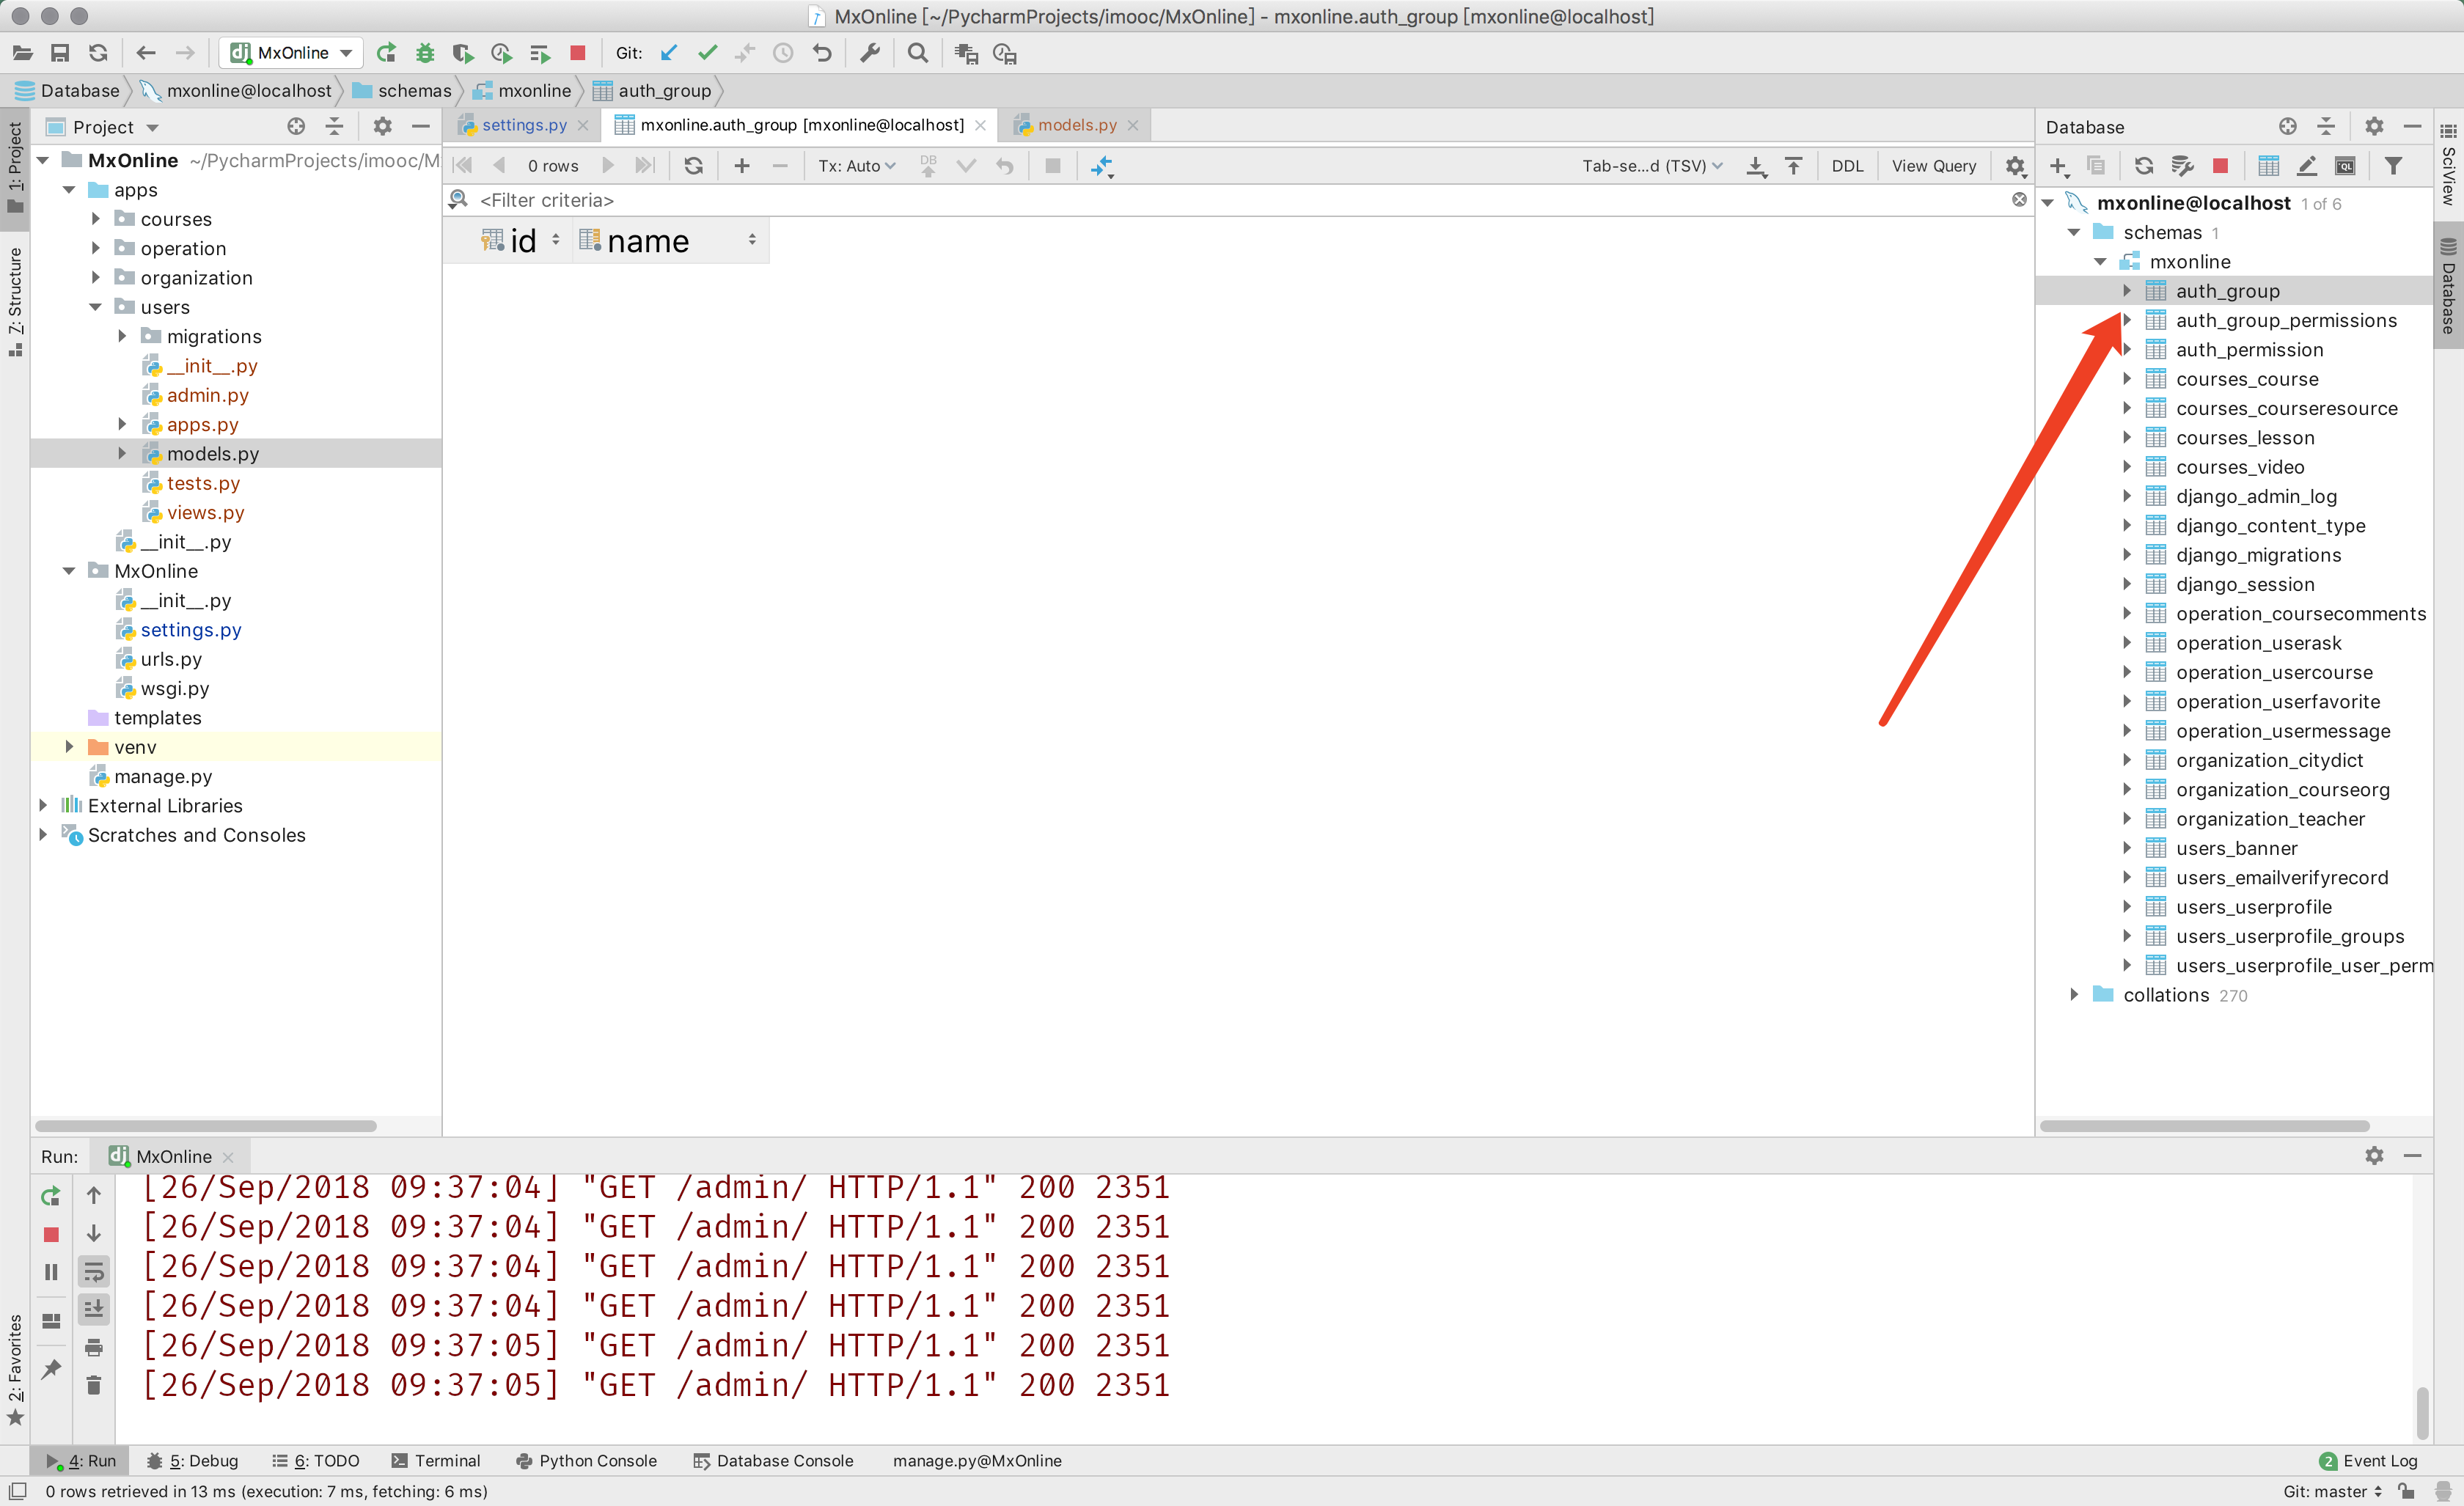
Task: Pause the run console output
Action: pos(51,1272)
